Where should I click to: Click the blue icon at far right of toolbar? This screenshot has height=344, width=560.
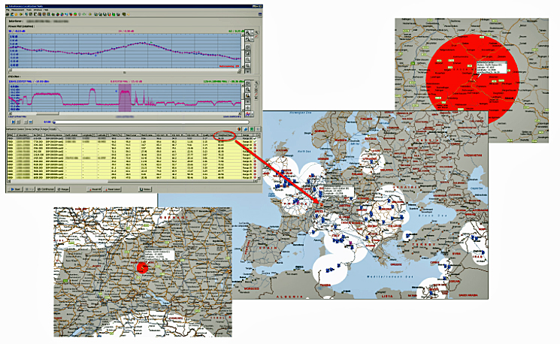[x=259, y=14]
